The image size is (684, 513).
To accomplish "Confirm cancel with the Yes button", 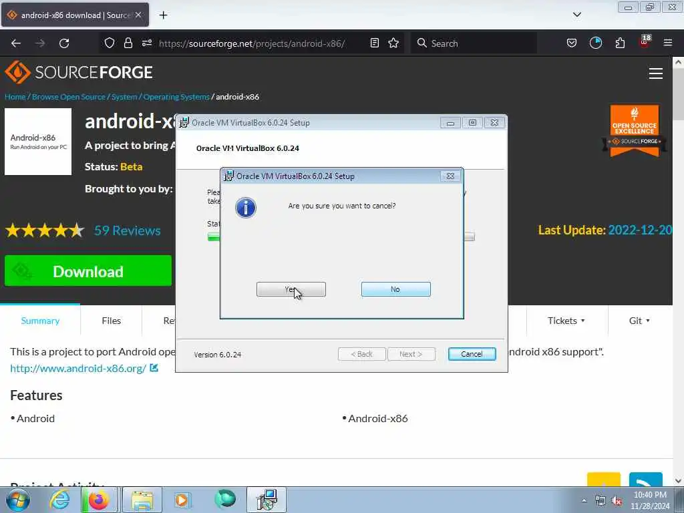I will click(291, 289).
